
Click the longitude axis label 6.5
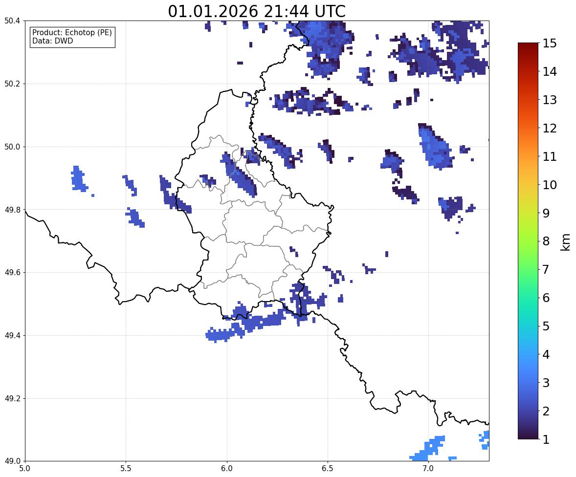pos(327,469)
